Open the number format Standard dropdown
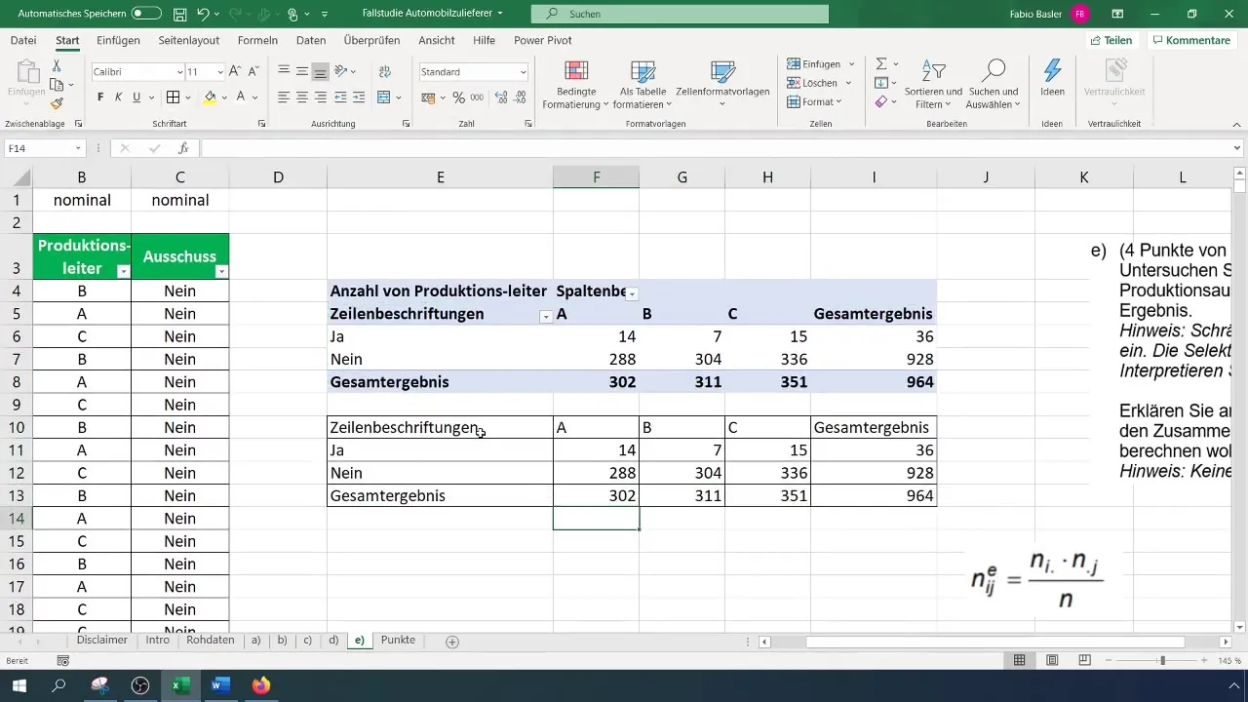 click(524, 72)
